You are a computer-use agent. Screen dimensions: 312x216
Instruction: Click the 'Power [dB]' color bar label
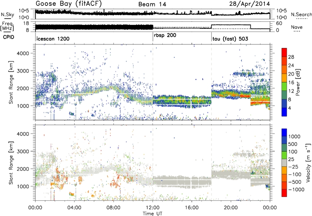pos(298,82)
